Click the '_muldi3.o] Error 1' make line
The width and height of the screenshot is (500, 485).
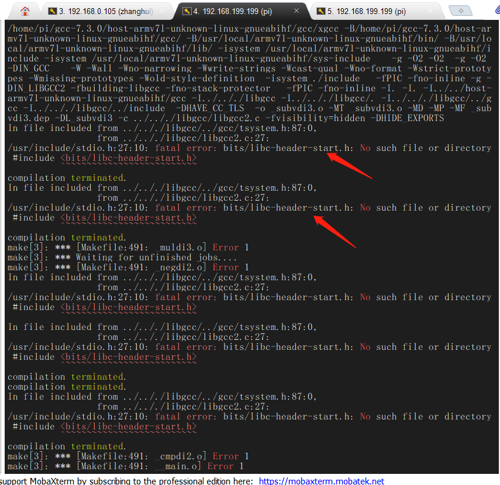click(x=128, y=247)
